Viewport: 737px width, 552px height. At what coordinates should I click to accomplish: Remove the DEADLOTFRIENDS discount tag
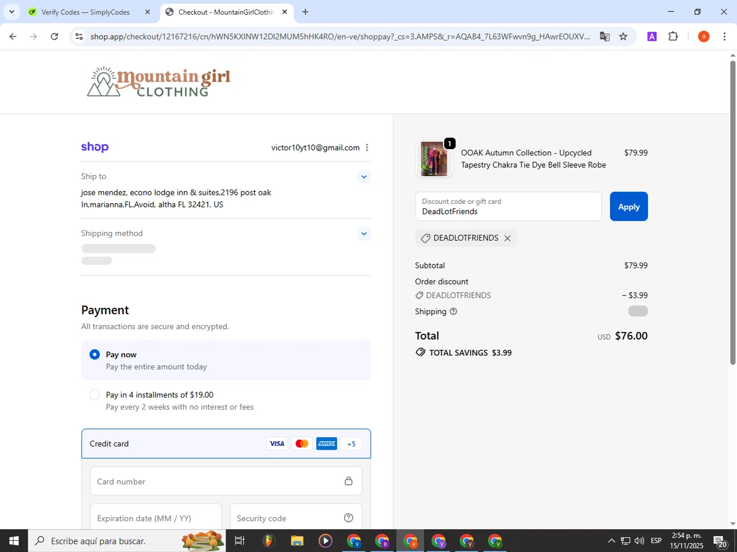pyautogui.click(x=508, y=238)
